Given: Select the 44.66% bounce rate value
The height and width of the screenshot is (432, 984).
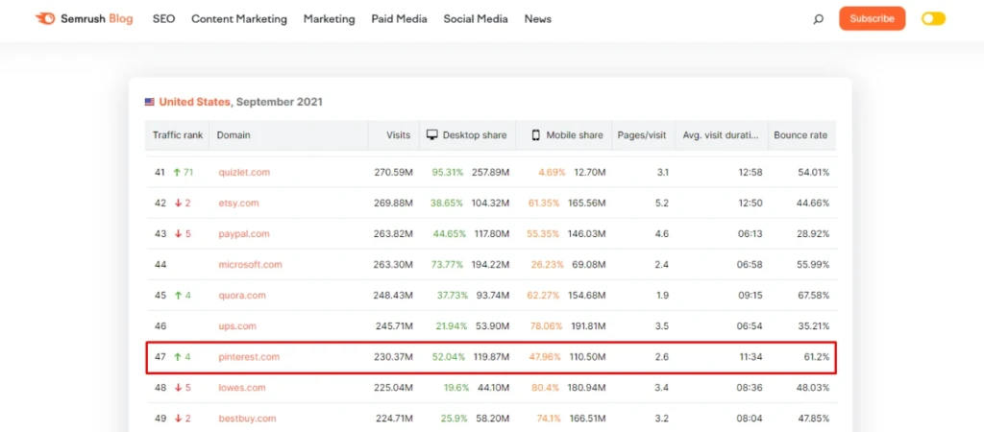Looking at the screenshot, I should [814, 204].
